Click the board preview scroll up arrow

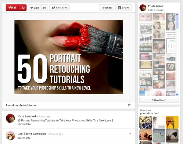[x=177, y=15]
